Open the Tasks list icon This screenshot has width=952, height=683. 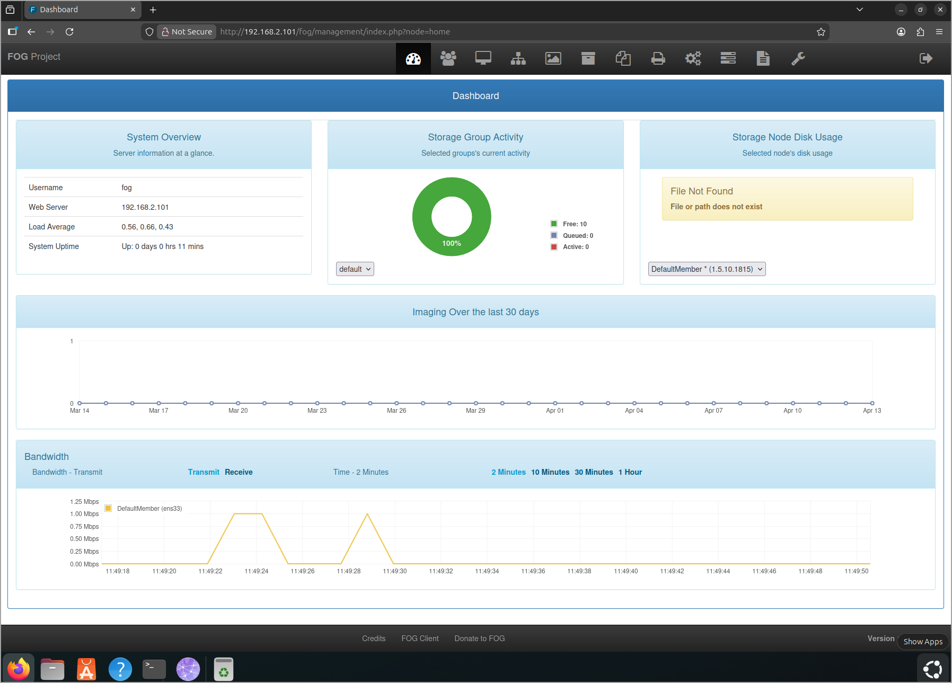click(x=728, y=58)
